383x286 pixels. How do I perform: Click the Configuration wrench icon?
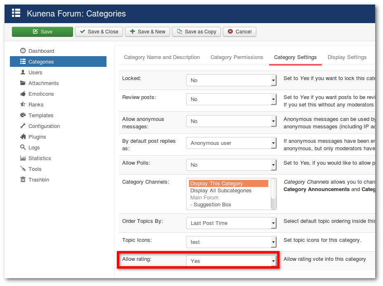[23, 126]
